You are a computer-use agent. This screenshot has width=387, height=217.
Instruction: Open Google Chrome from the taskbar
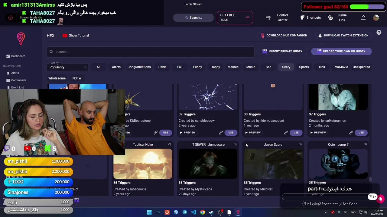coord(202,212)
